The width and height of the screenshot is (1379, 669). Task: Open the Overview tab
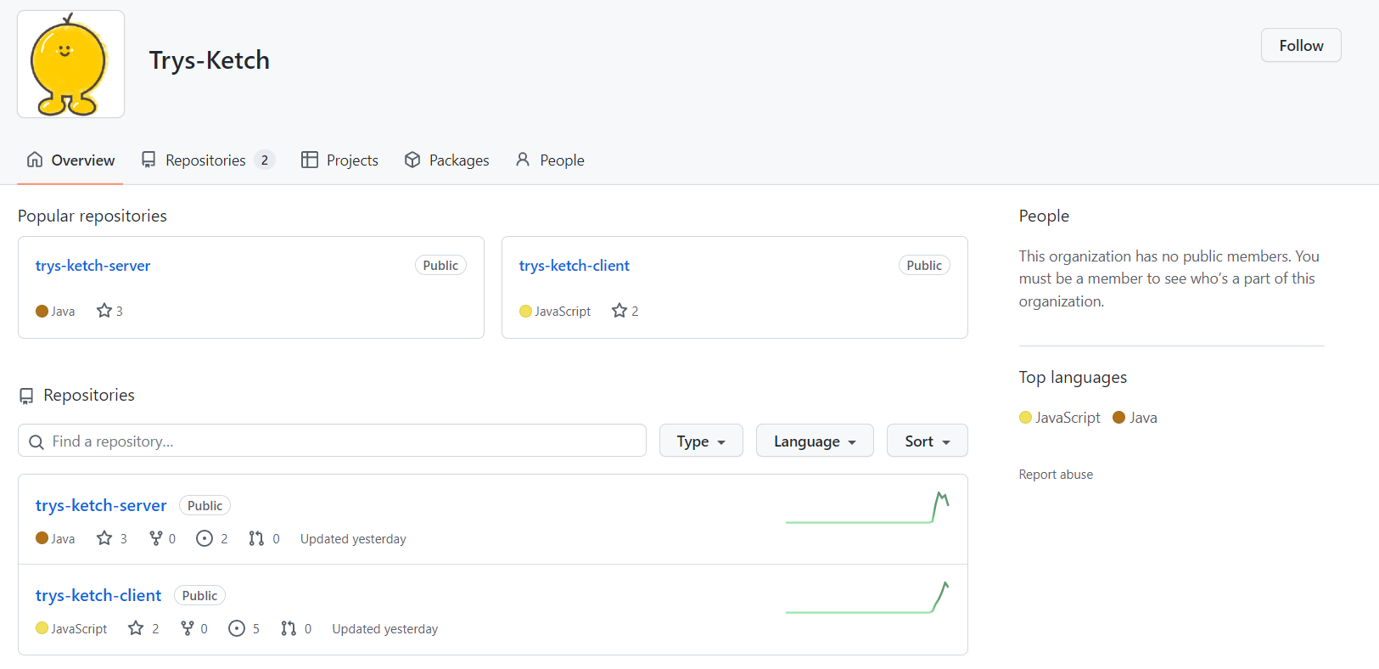click(70, 160)
